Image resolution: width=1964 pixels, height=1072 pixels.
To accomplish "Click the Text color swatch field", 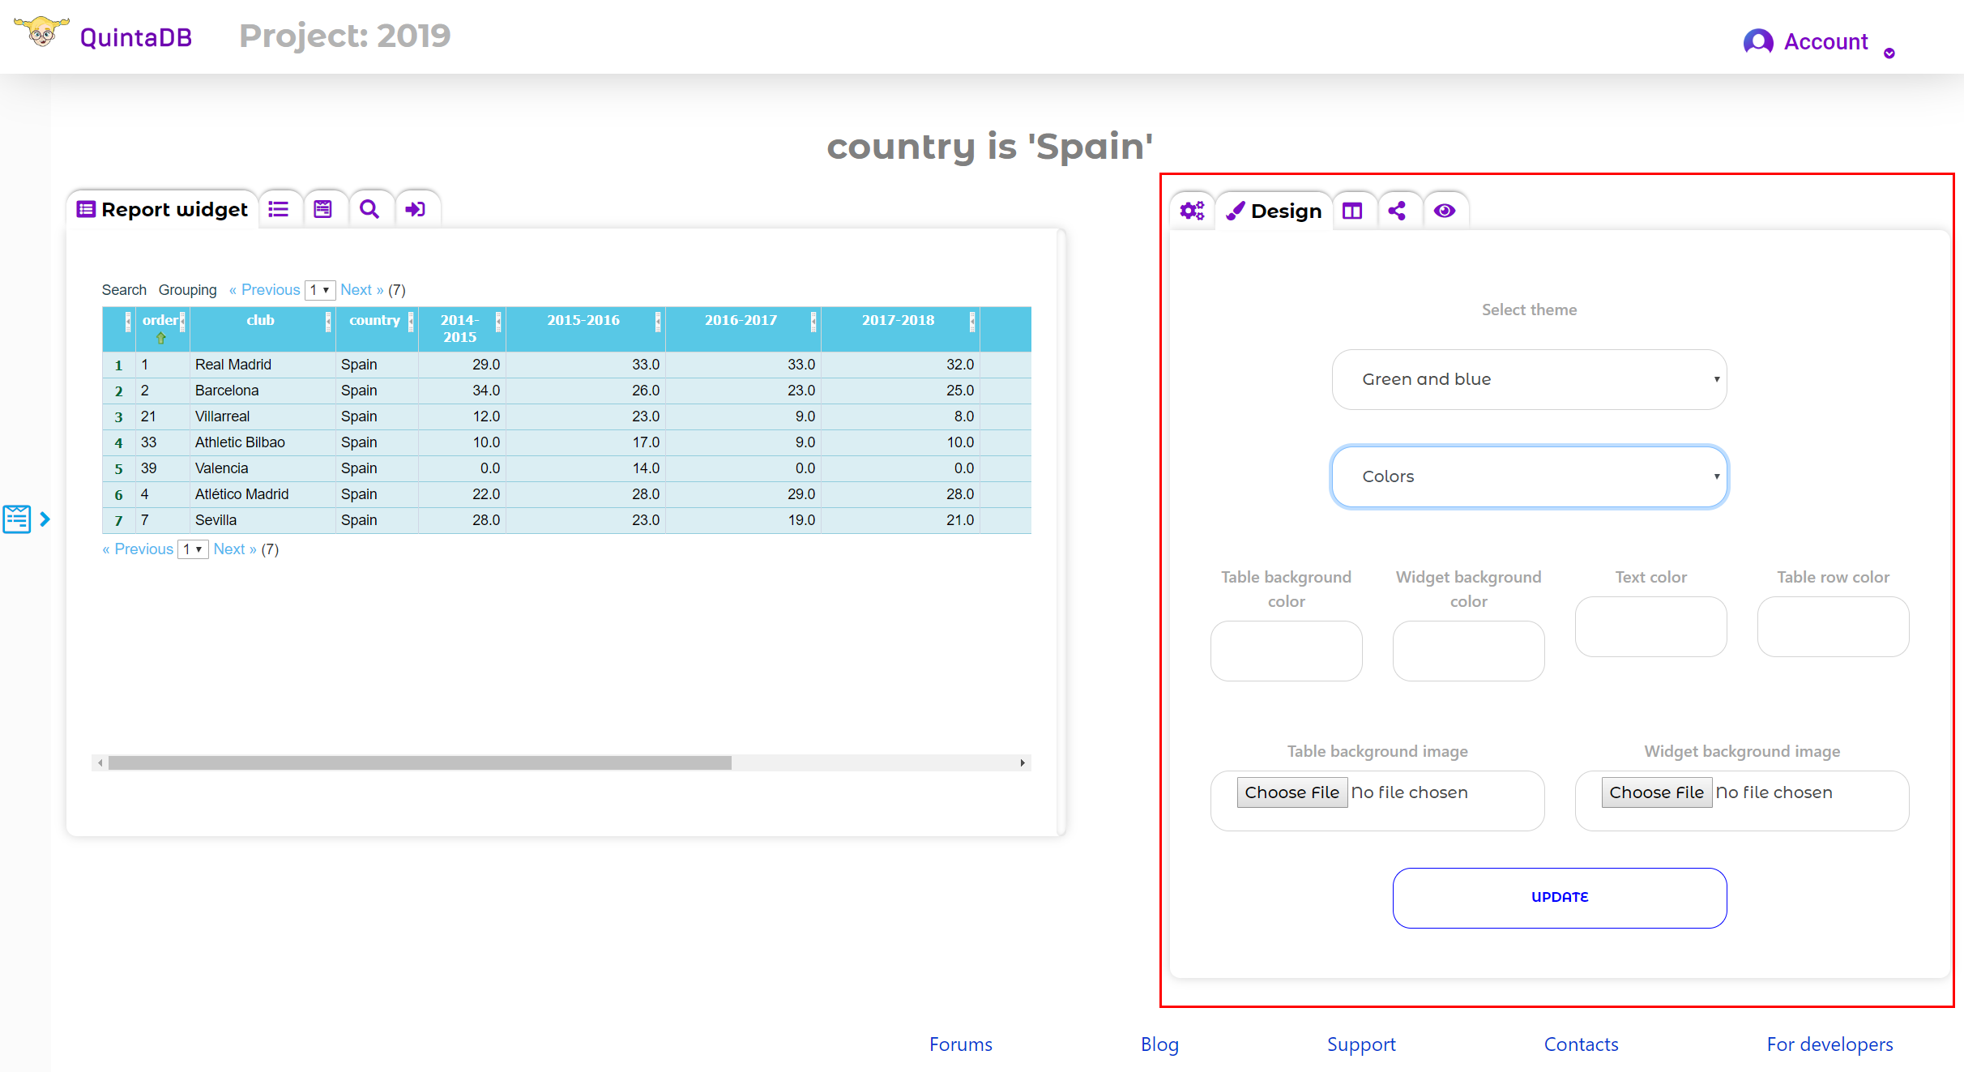I will pyautogui.click(x=1651, y=626).
